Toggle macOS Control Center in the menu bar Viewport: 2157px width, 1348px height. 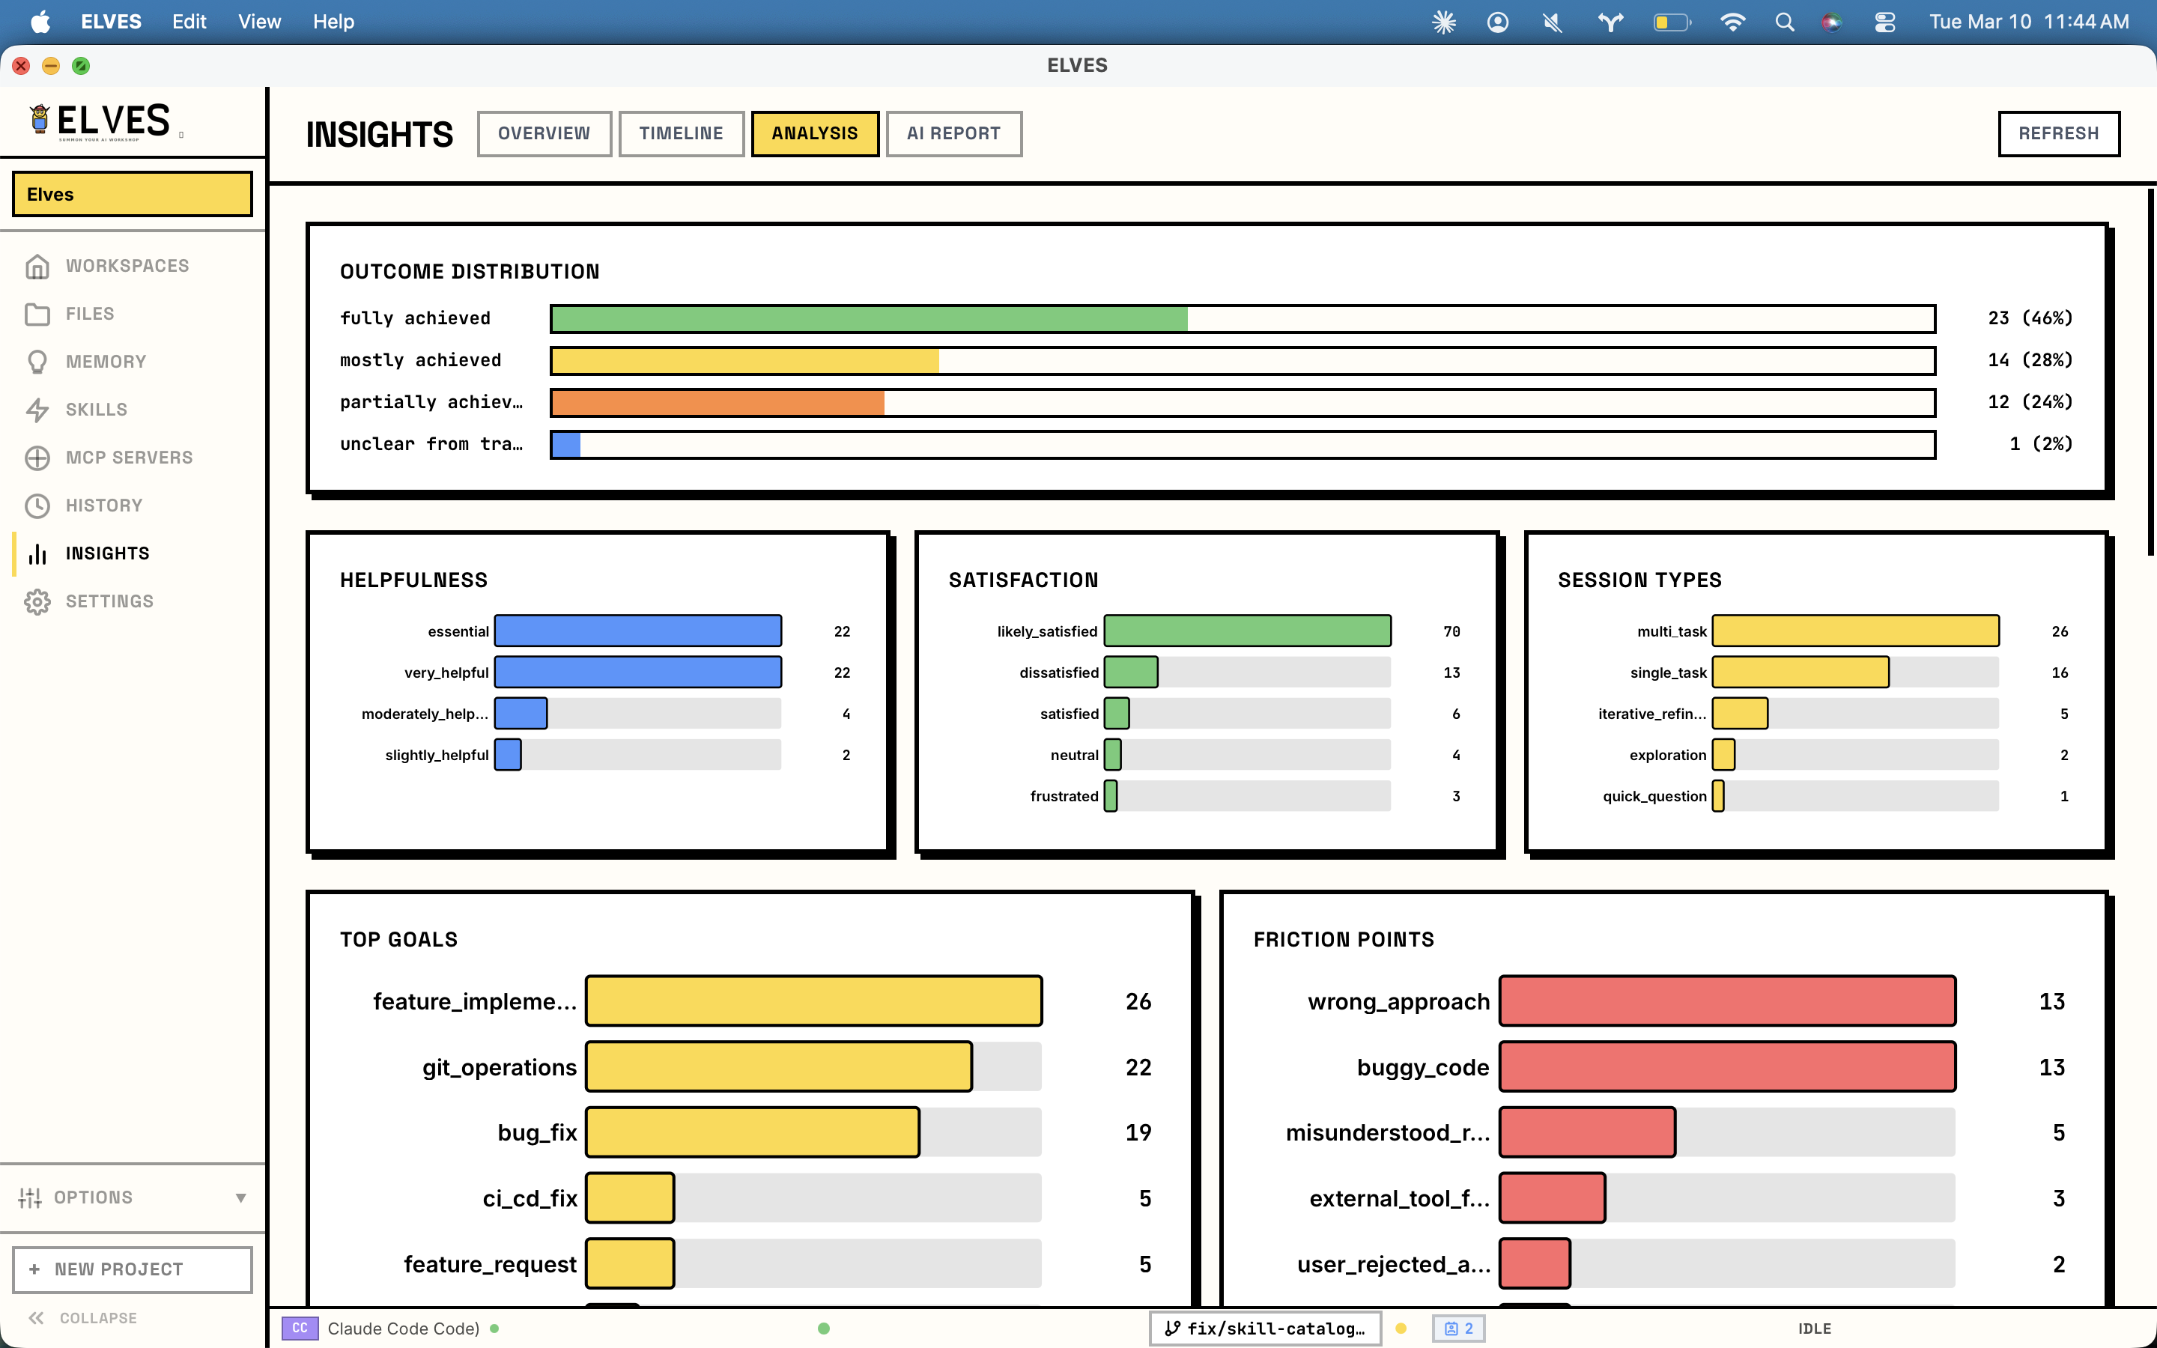click(1884, 22)
